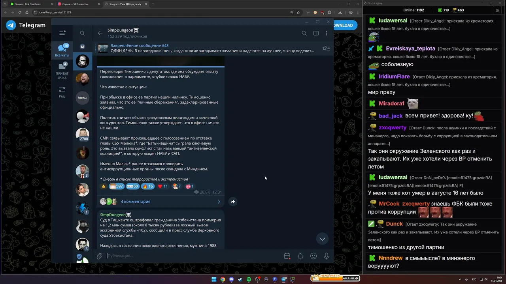Open Telegram from the taskbar
506x284 pixels.
pos(283,279)
